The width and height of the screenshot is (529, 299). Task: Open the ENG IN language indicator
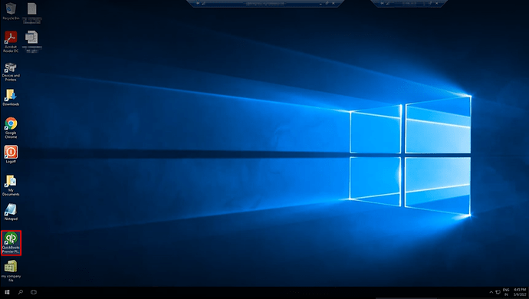pyautogui.click(x=506, y=292)
